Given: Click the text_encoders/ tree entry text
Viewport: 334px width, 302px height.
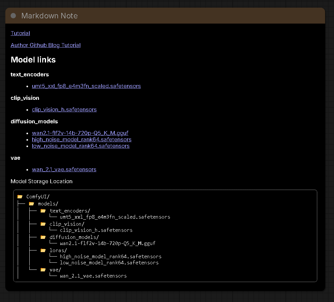Looking at the screenshot, I should [70, 211].
